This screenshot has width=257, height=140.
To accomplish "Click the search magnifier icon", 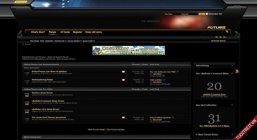I will pos(227,32).
